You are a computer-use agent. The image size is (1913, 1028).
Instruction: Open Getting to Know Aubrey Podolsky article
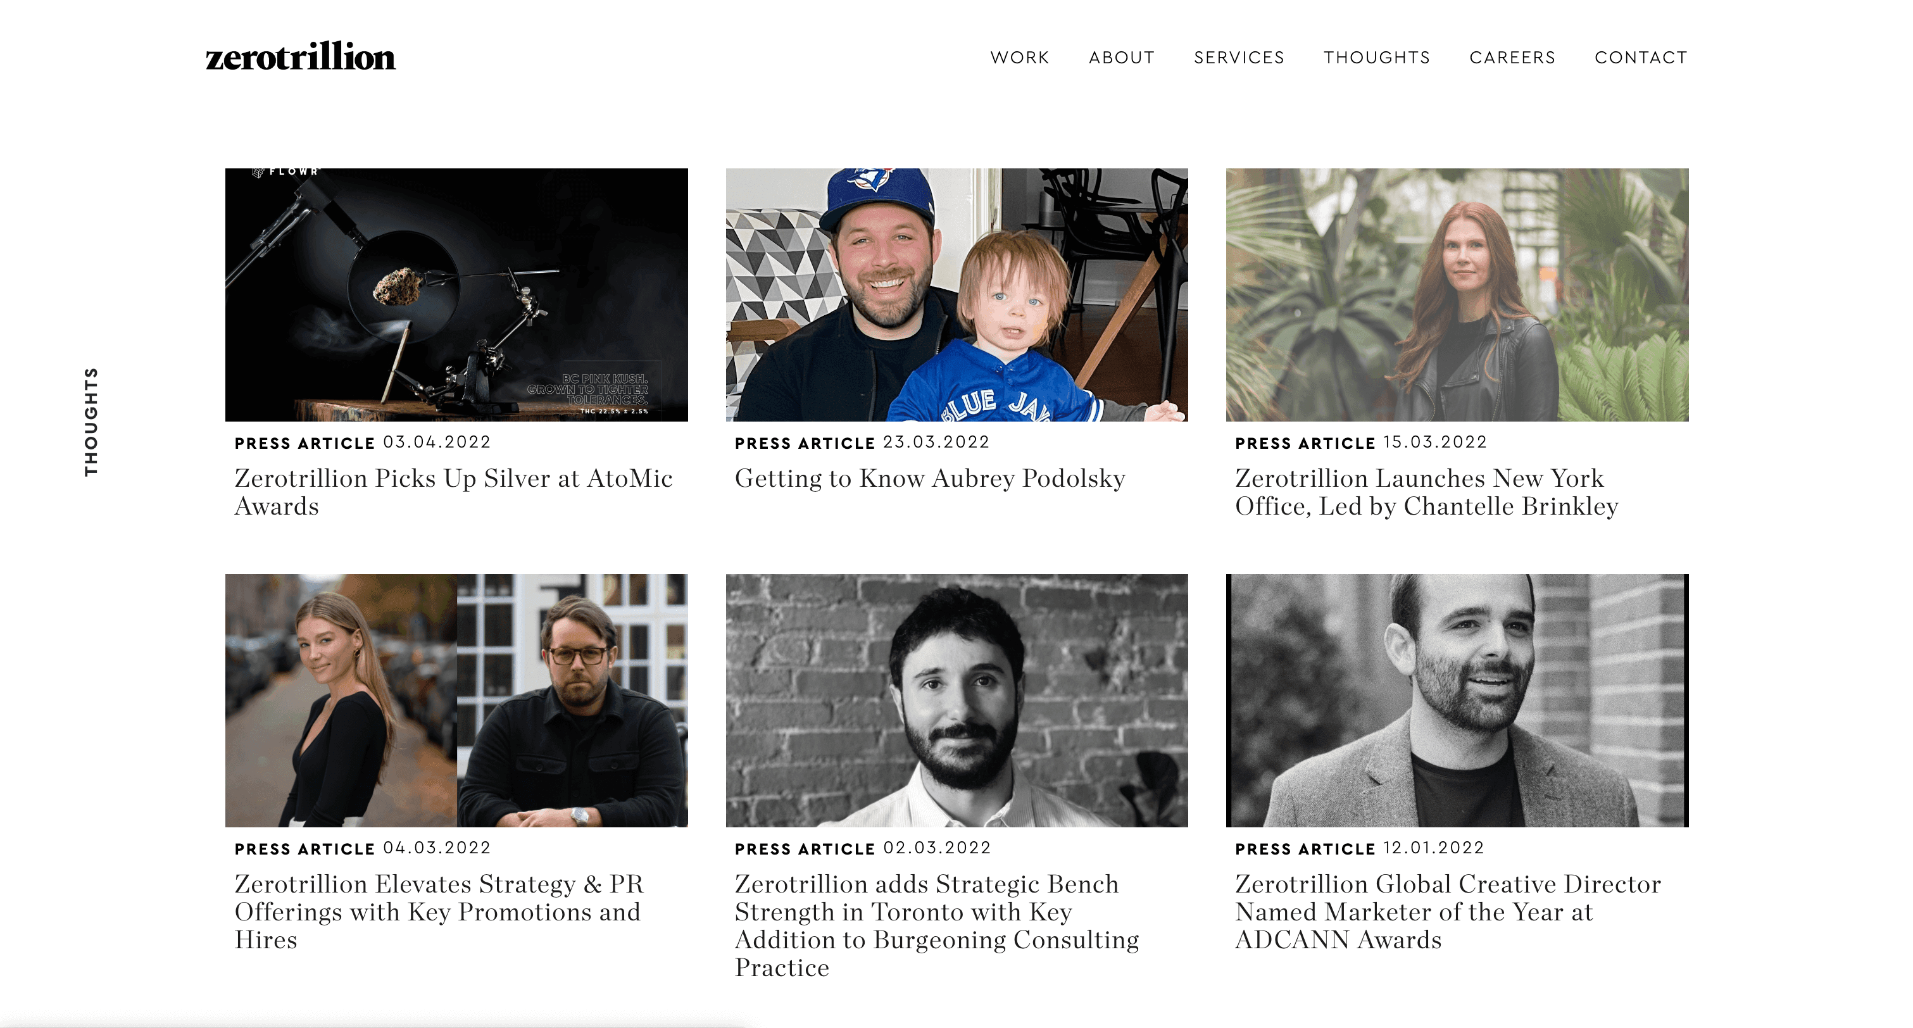930,479
